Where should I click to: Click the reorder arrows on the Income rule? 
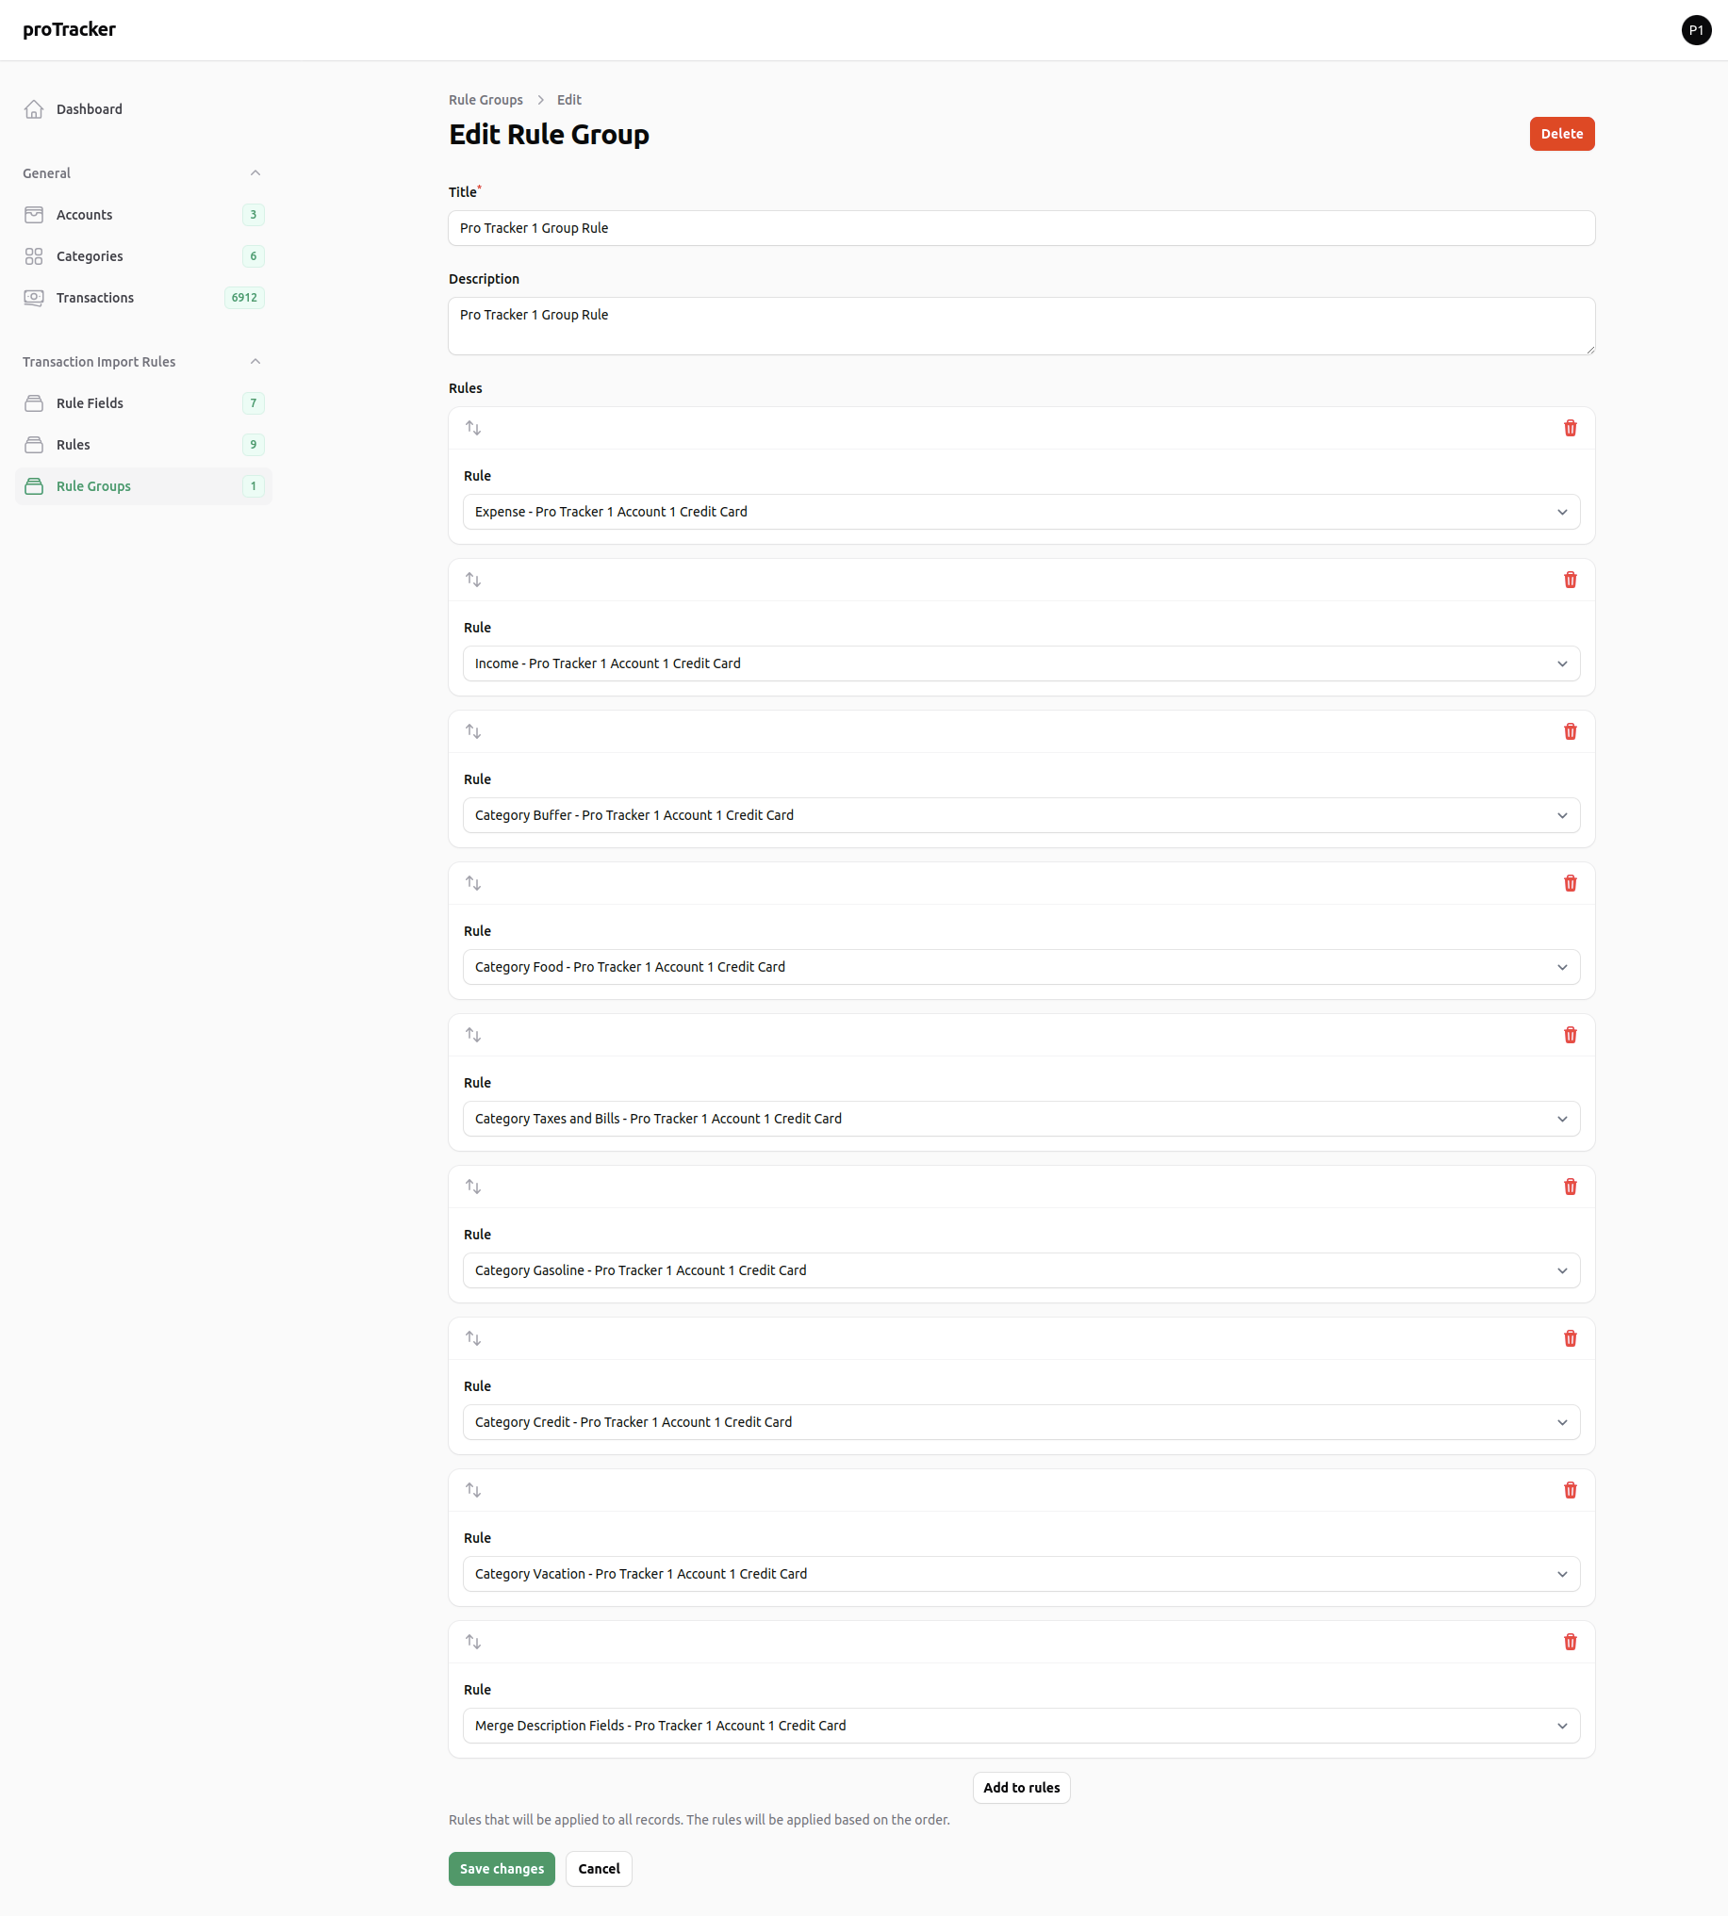click(473, 580)
